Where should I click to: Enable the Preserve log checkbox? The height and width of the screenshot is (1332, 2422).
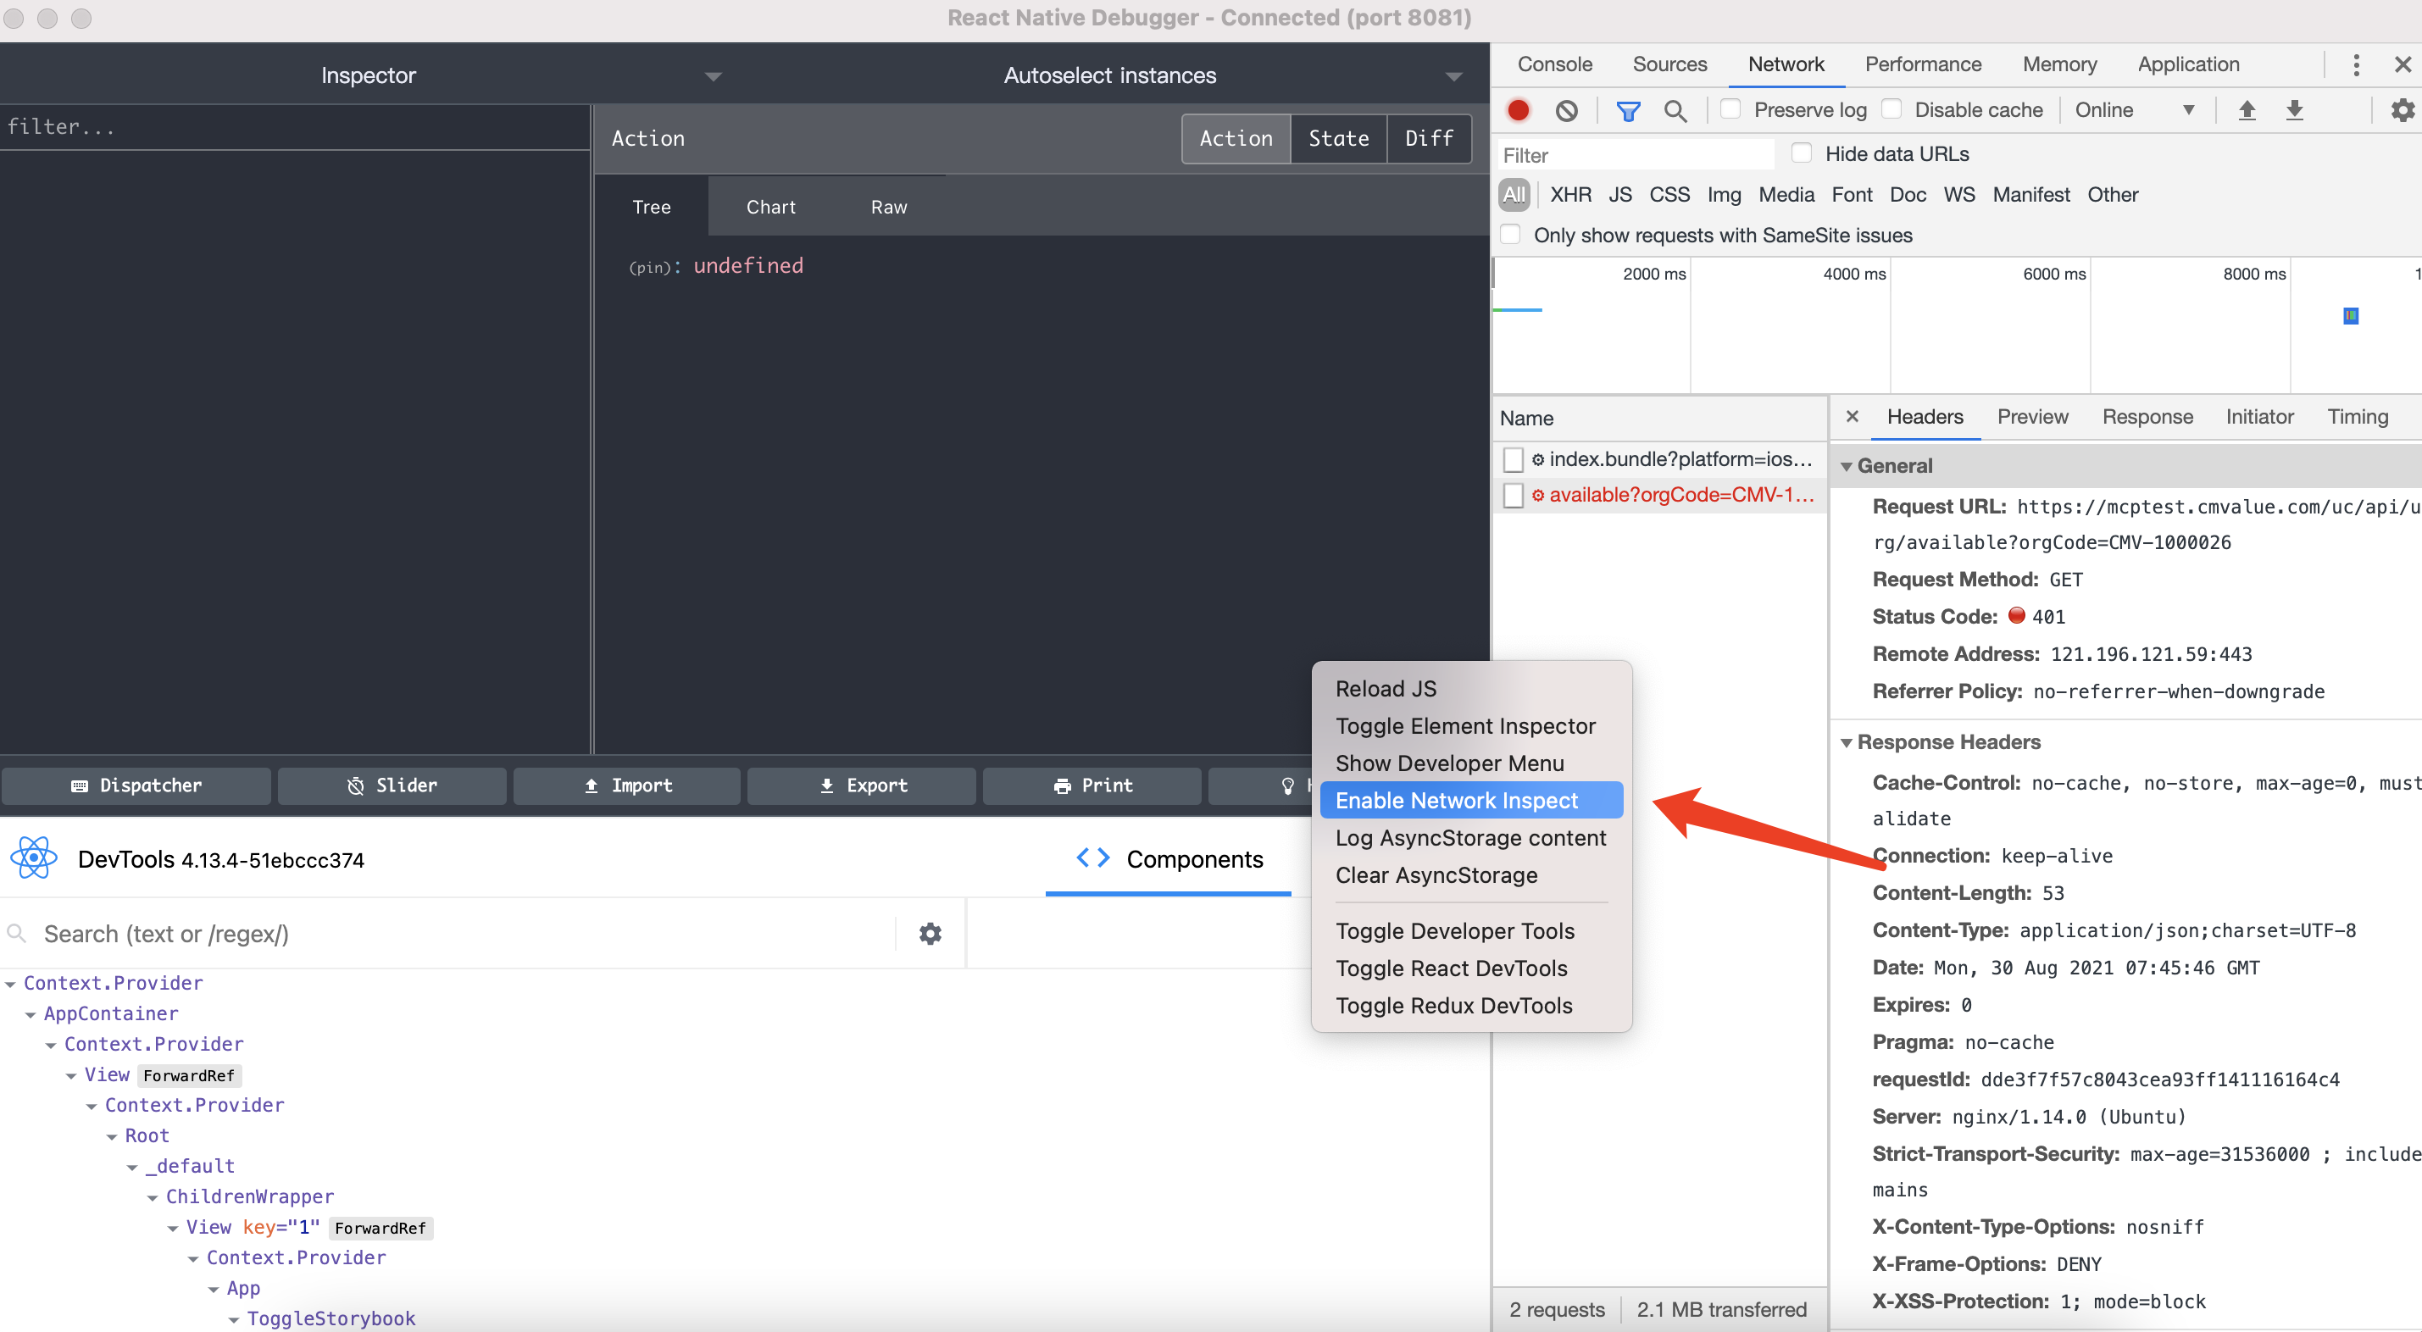(x=1730, y=109)
